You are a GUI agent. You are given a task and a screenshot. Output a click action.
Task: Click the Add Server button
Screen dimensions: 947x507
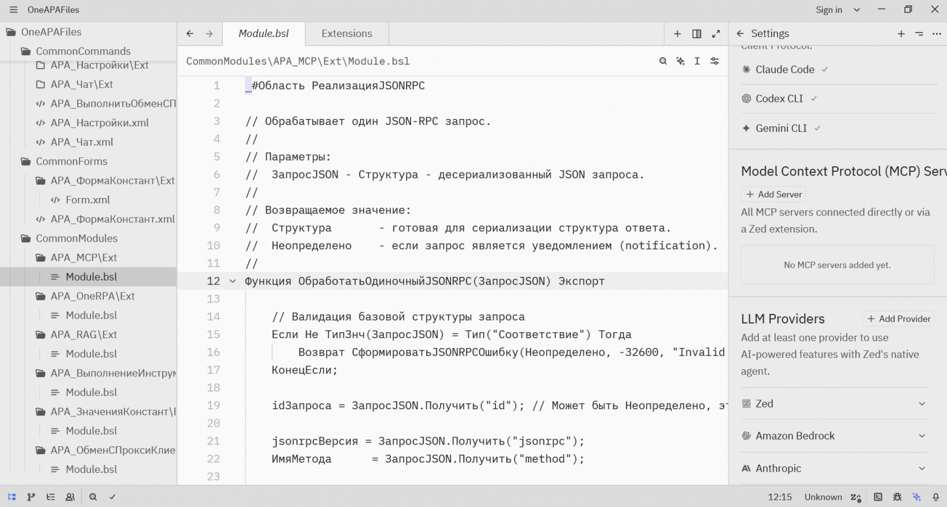coord(773,194)
